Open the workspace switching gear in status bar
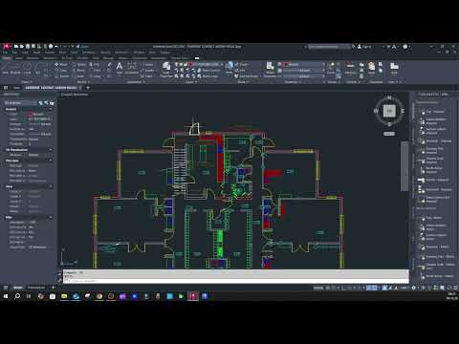459x344 pixels. click(x=414, y=288)
